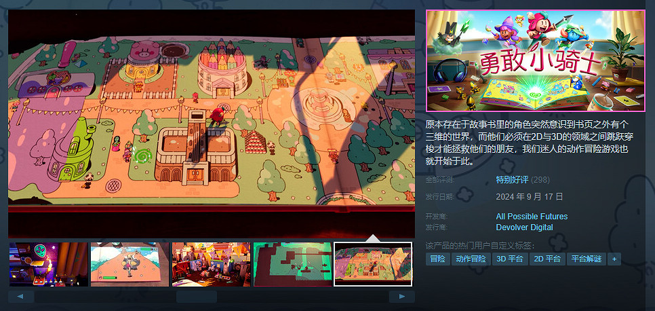This screenshot has width=655, height=311.
Task: Click the 平台解谜 tag
Action: coord(587,259)
